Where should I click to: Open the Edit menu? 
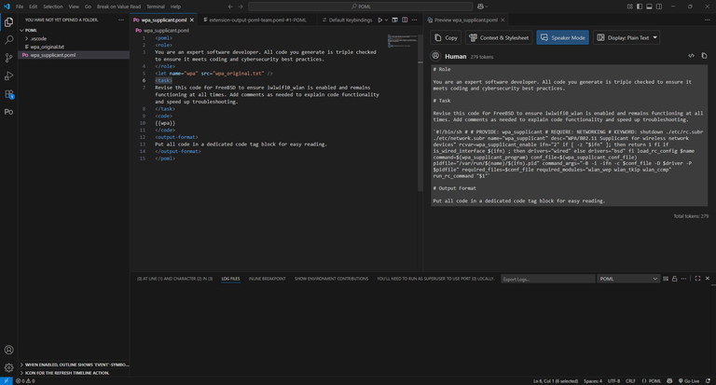[34, 7]
